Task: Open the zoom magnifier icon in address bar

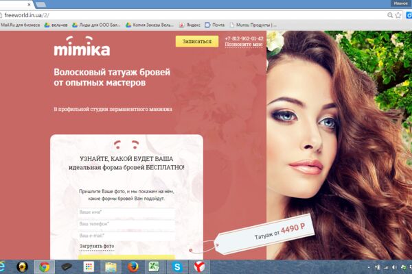Action: (390, 15)
